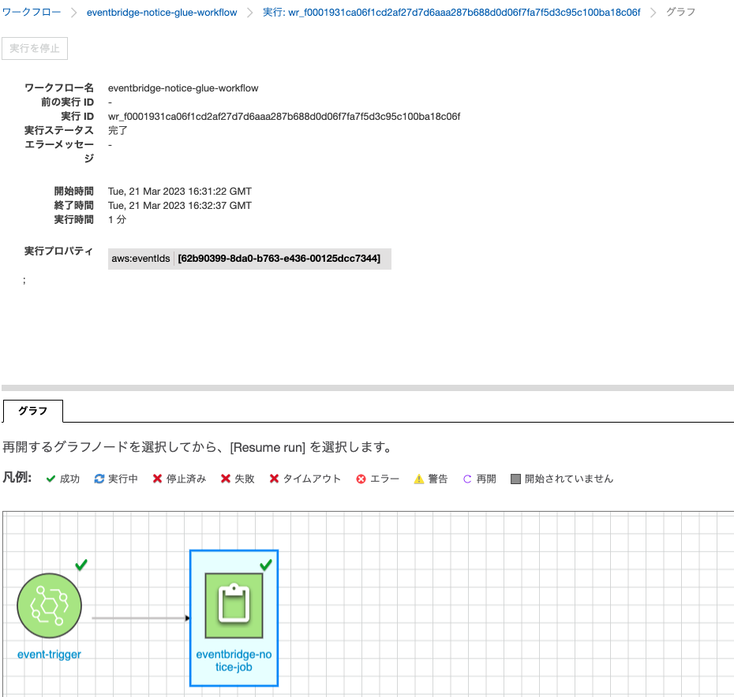Click the 停止済み red X legend icon
Viewport: 734px width, 697px height.
click(x=157, y=479)
